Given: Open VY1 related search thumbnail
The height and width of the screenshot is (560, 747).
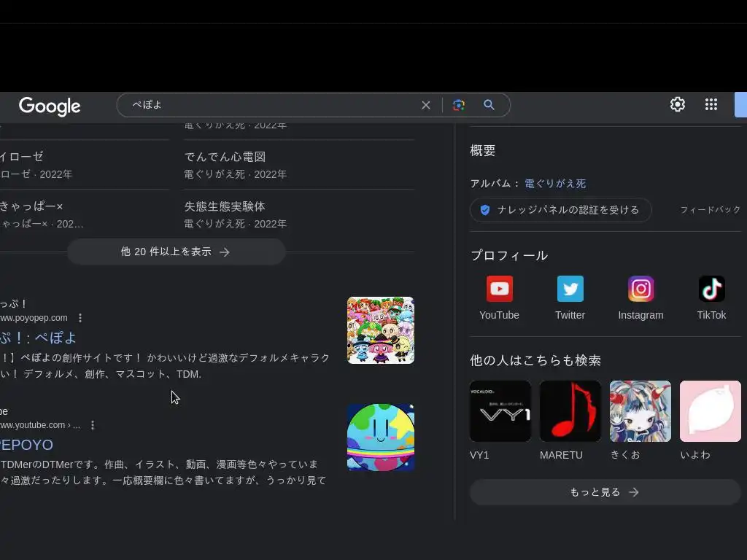Looking at the screenshot, I should pos(500,411).
